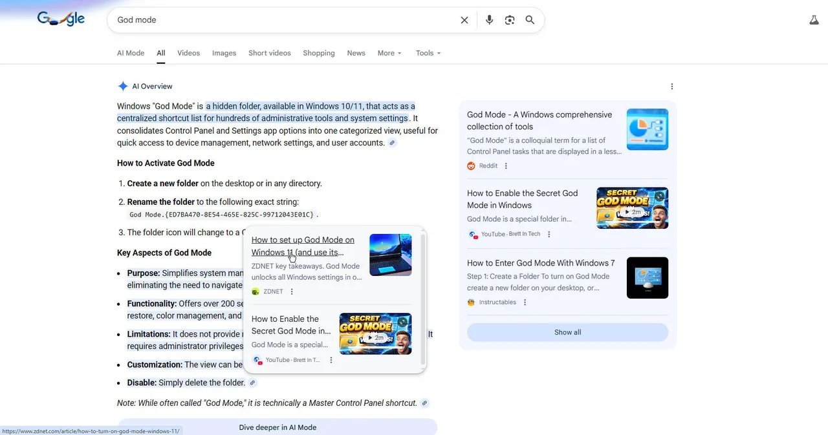
Task: Click the magnifying glass search icon
Action: click(x=530, y=20)
